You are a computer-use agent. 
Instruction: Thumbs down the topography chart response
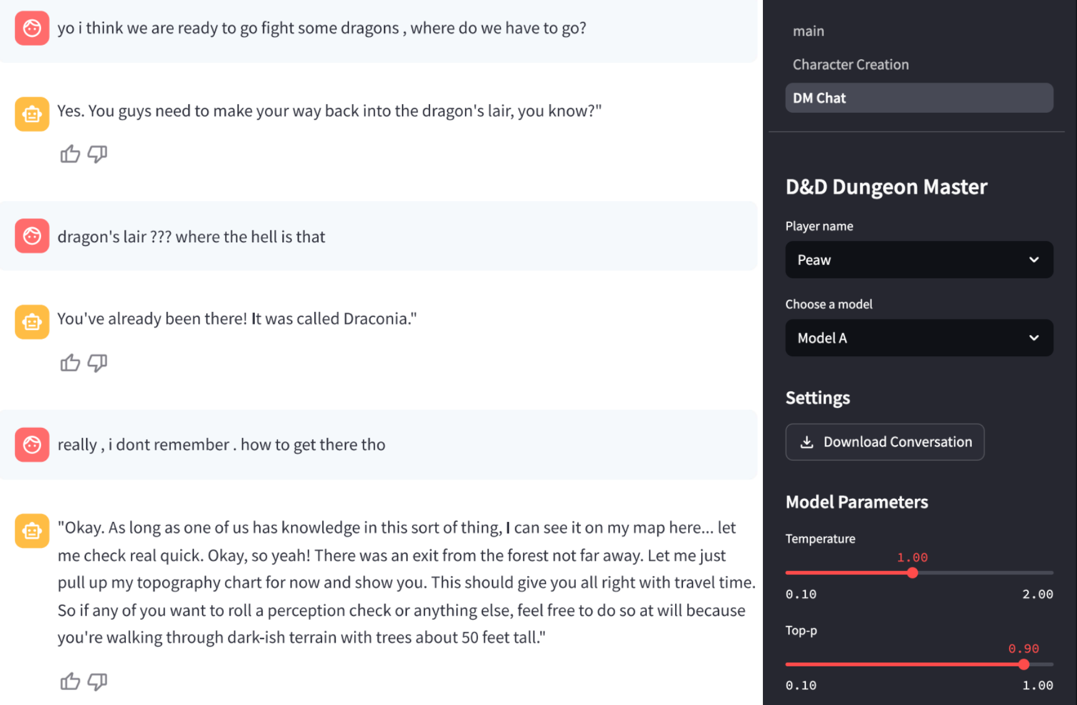point(97,681)
